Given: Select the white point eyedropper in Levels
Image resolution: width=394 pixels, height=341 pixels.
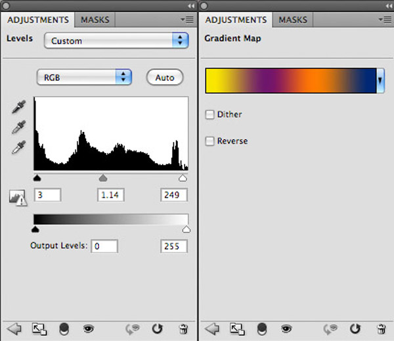Looking at the screenshot, I should (x=18, y=147).
